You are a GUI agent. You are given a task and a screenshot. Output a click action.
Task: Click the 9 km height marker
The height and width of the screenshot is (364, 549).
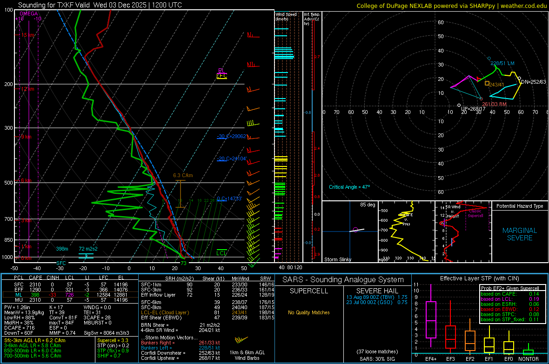tap(26, 137)
